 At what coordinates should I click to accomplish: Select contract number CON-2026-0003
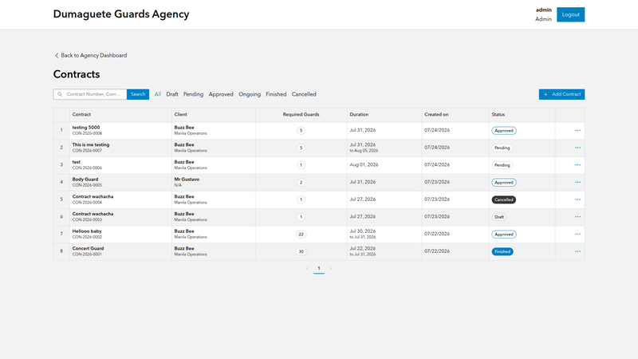click(x=87, y=220)
